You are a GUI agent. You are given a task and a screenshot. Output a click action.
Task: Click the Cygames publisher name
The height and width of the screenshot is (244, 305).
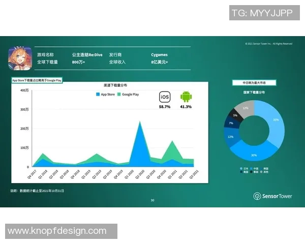(x=159, y=54)
